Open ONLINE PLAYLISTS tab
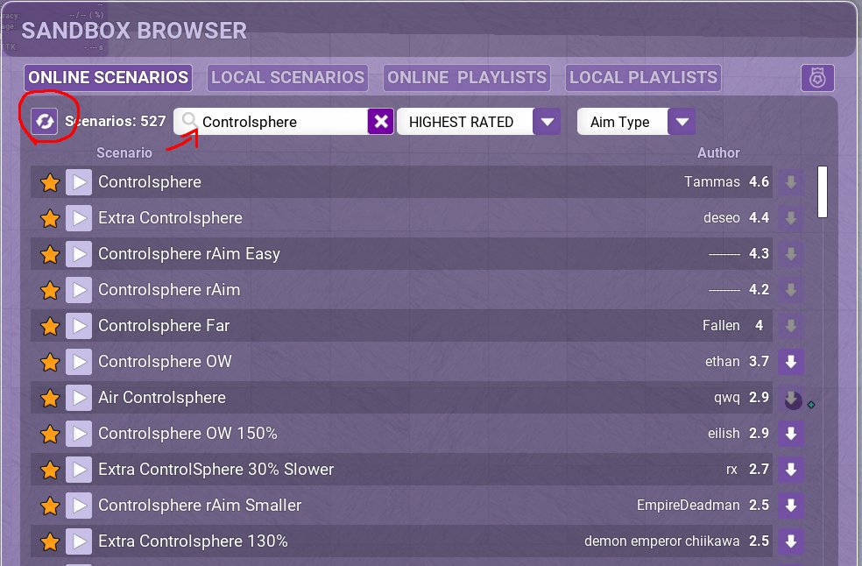Viewport: 862px width, 566px height. (x=467, y=78)
